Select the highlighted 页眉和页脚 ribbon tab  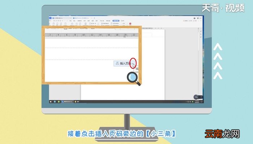click(x=116, y=21)
